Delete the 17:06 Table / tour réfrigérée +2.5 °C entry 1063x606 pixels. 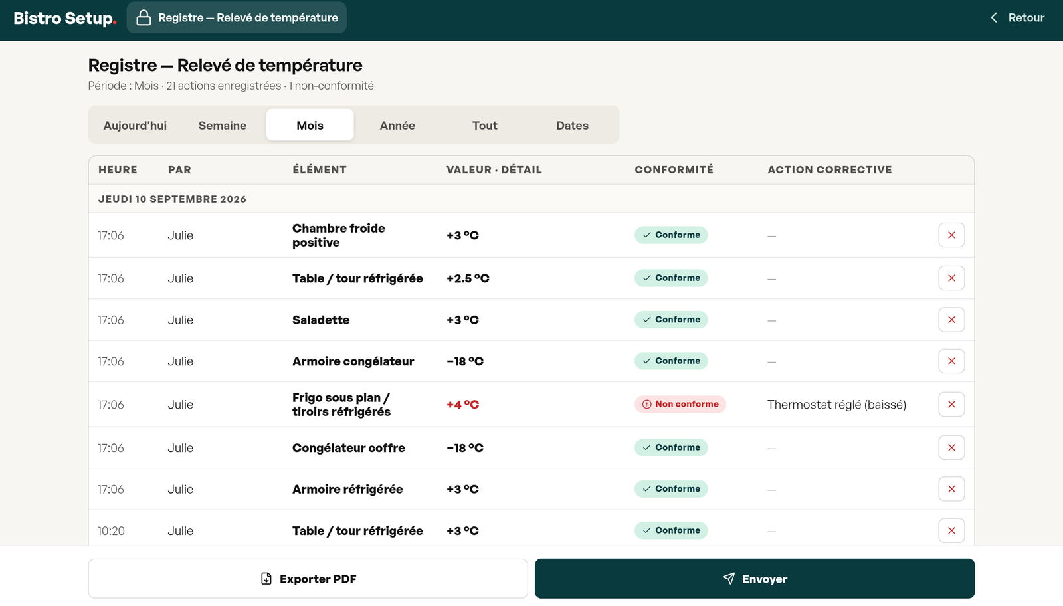coord(951,278)
